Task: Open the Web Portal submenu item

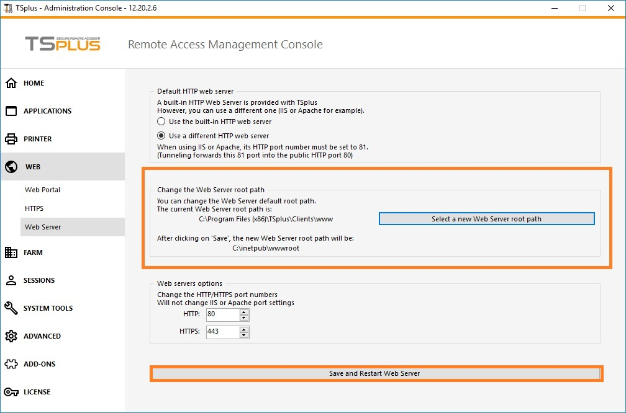Action: 42,190
